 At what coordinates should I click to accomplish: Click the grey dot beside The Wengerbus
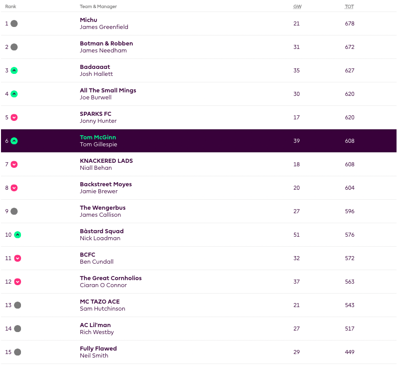[14, 211]
